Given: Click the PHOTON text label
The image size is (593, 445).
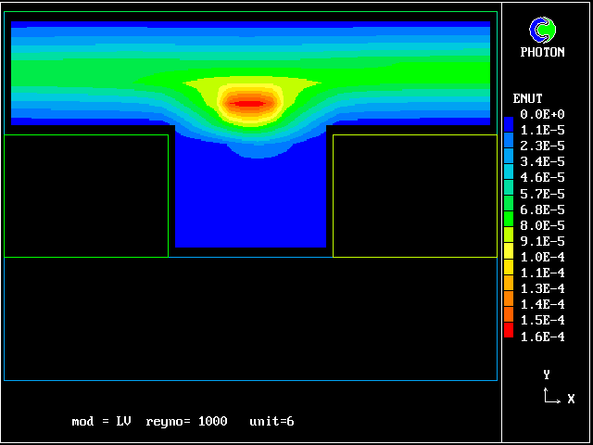Looking at the screenshot, I should point(542,53).
